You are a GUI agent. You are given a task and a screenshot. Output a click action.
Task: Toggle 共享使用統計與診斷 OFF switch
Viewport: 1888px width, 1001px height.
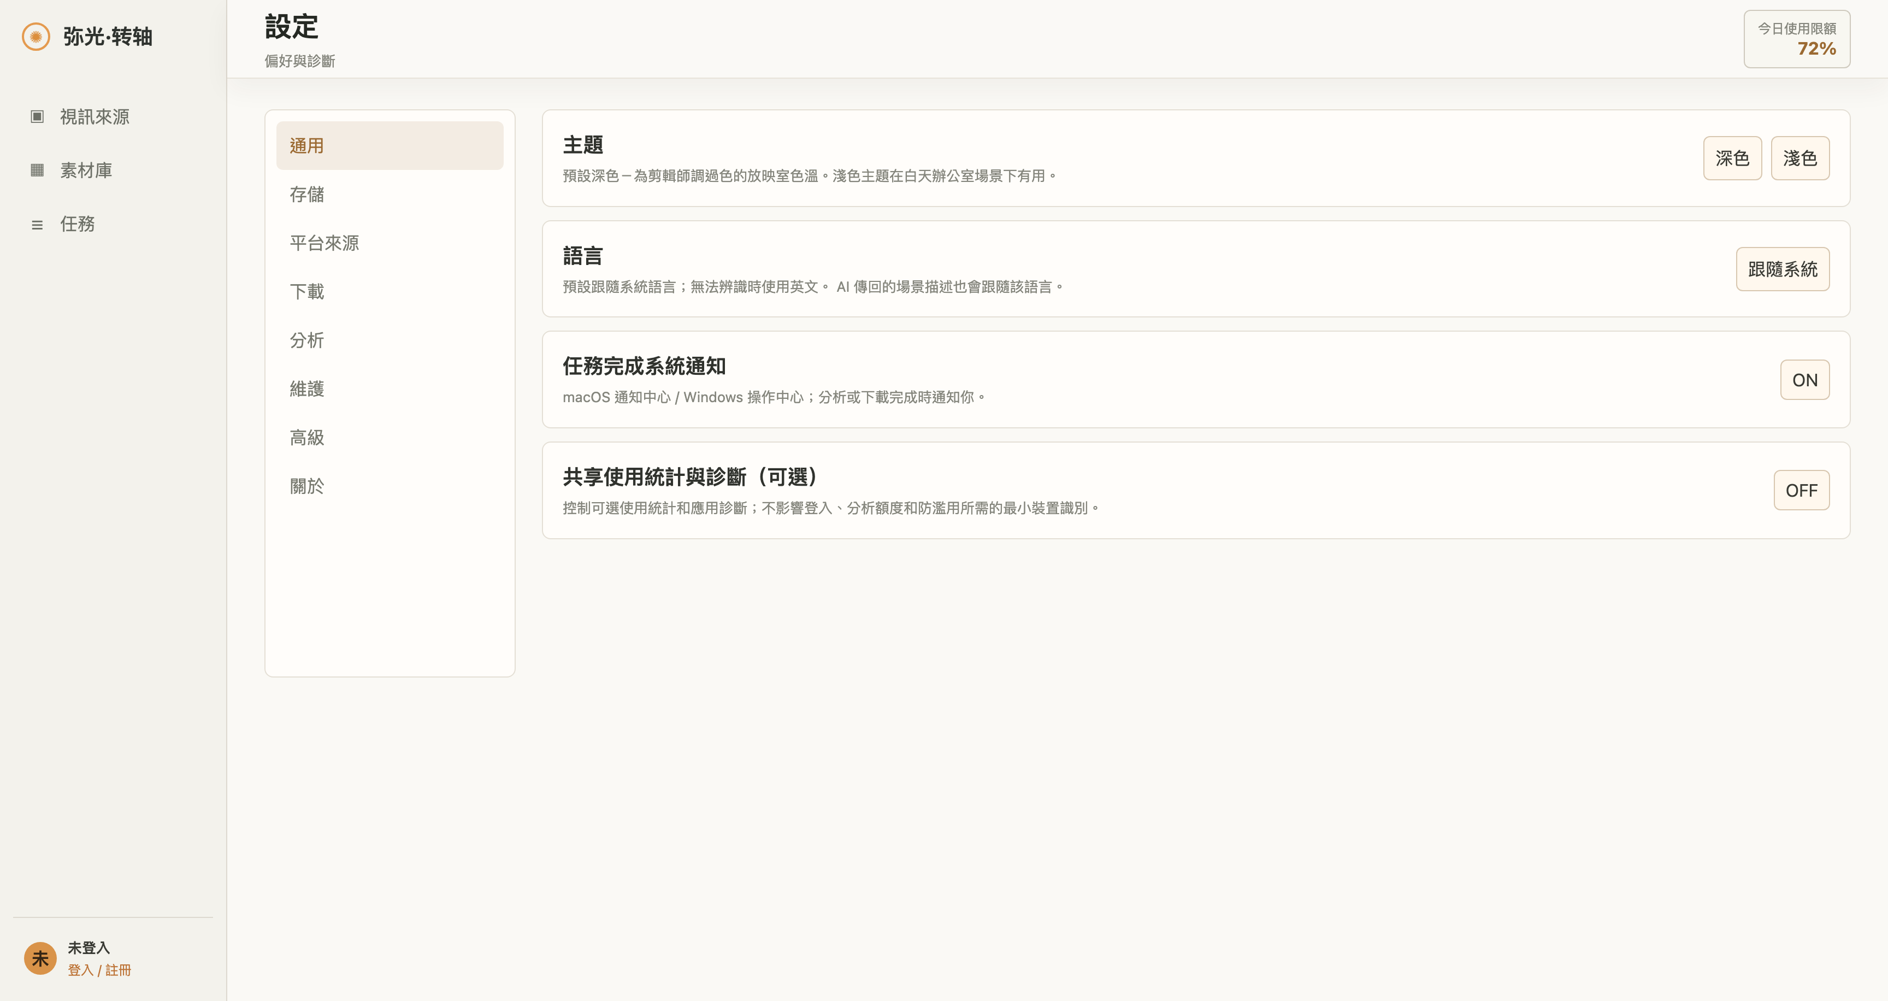coord(1802,490)
